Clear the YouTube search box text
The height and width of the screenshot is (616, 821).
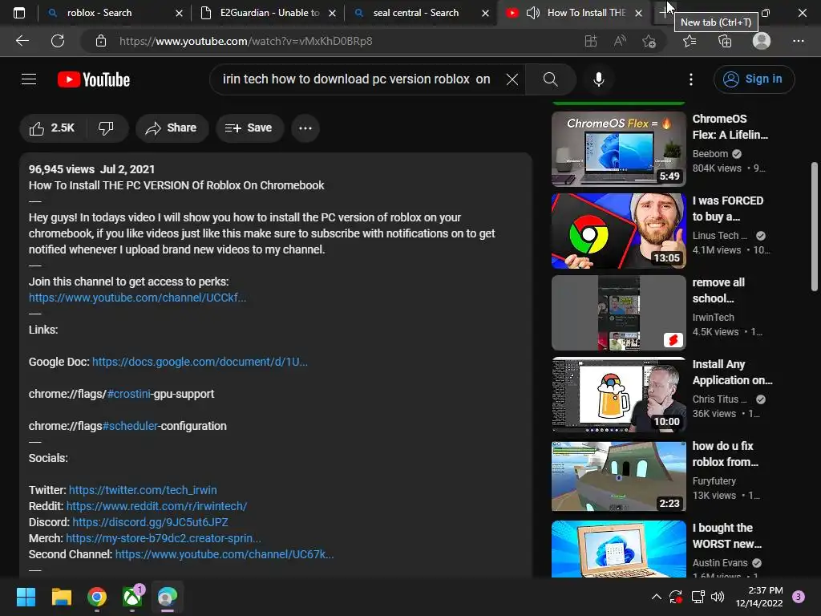pyautogui.click(x=512, y=79)
